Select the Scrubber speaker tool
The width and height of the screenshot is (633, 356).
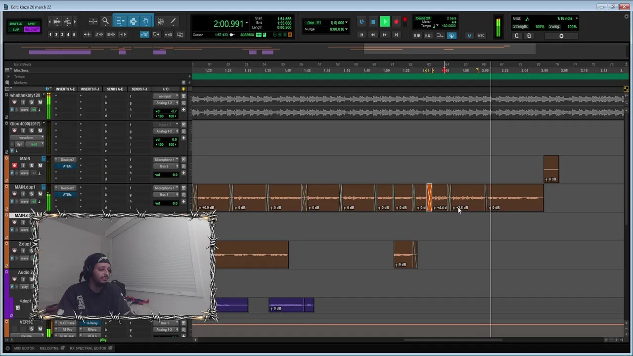point(160,21)
